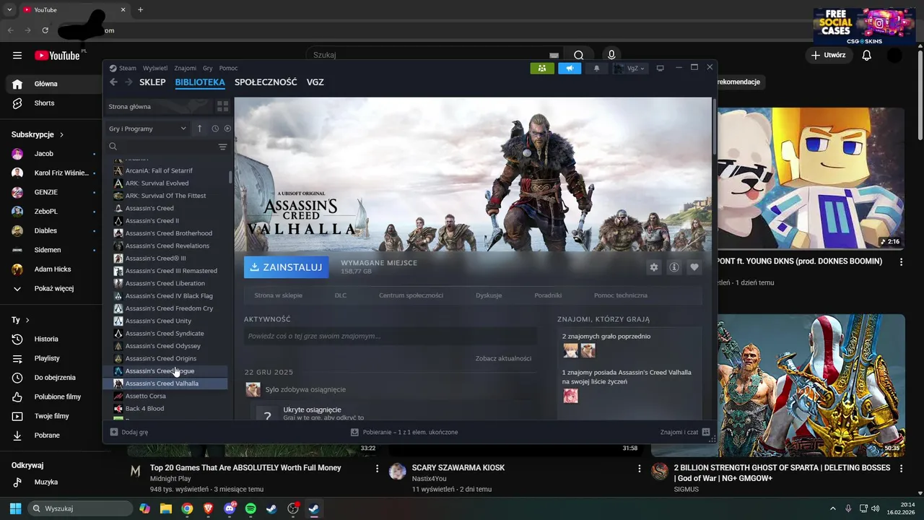924x520 pixels.
Task: Switch Steam to Big Picture mode icon
Action: click(x=660, y=68)
